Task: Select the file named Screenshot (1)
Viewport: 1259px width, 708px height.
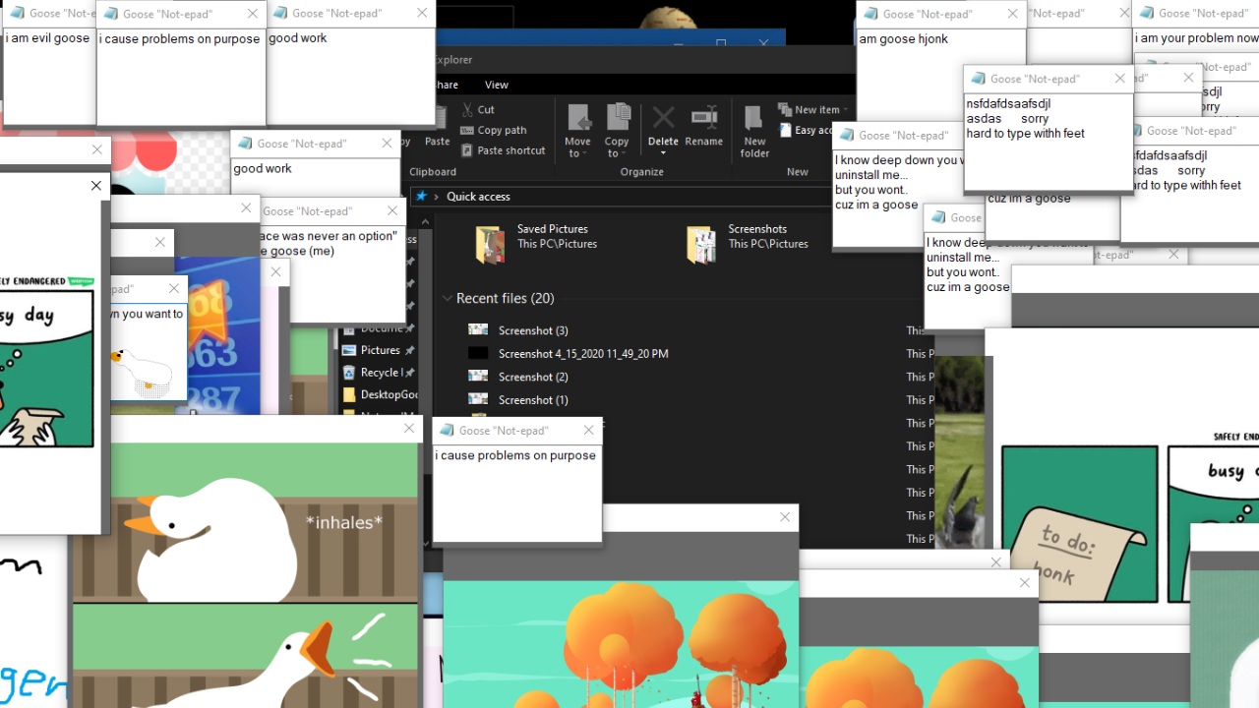Action: click(533, 400)
